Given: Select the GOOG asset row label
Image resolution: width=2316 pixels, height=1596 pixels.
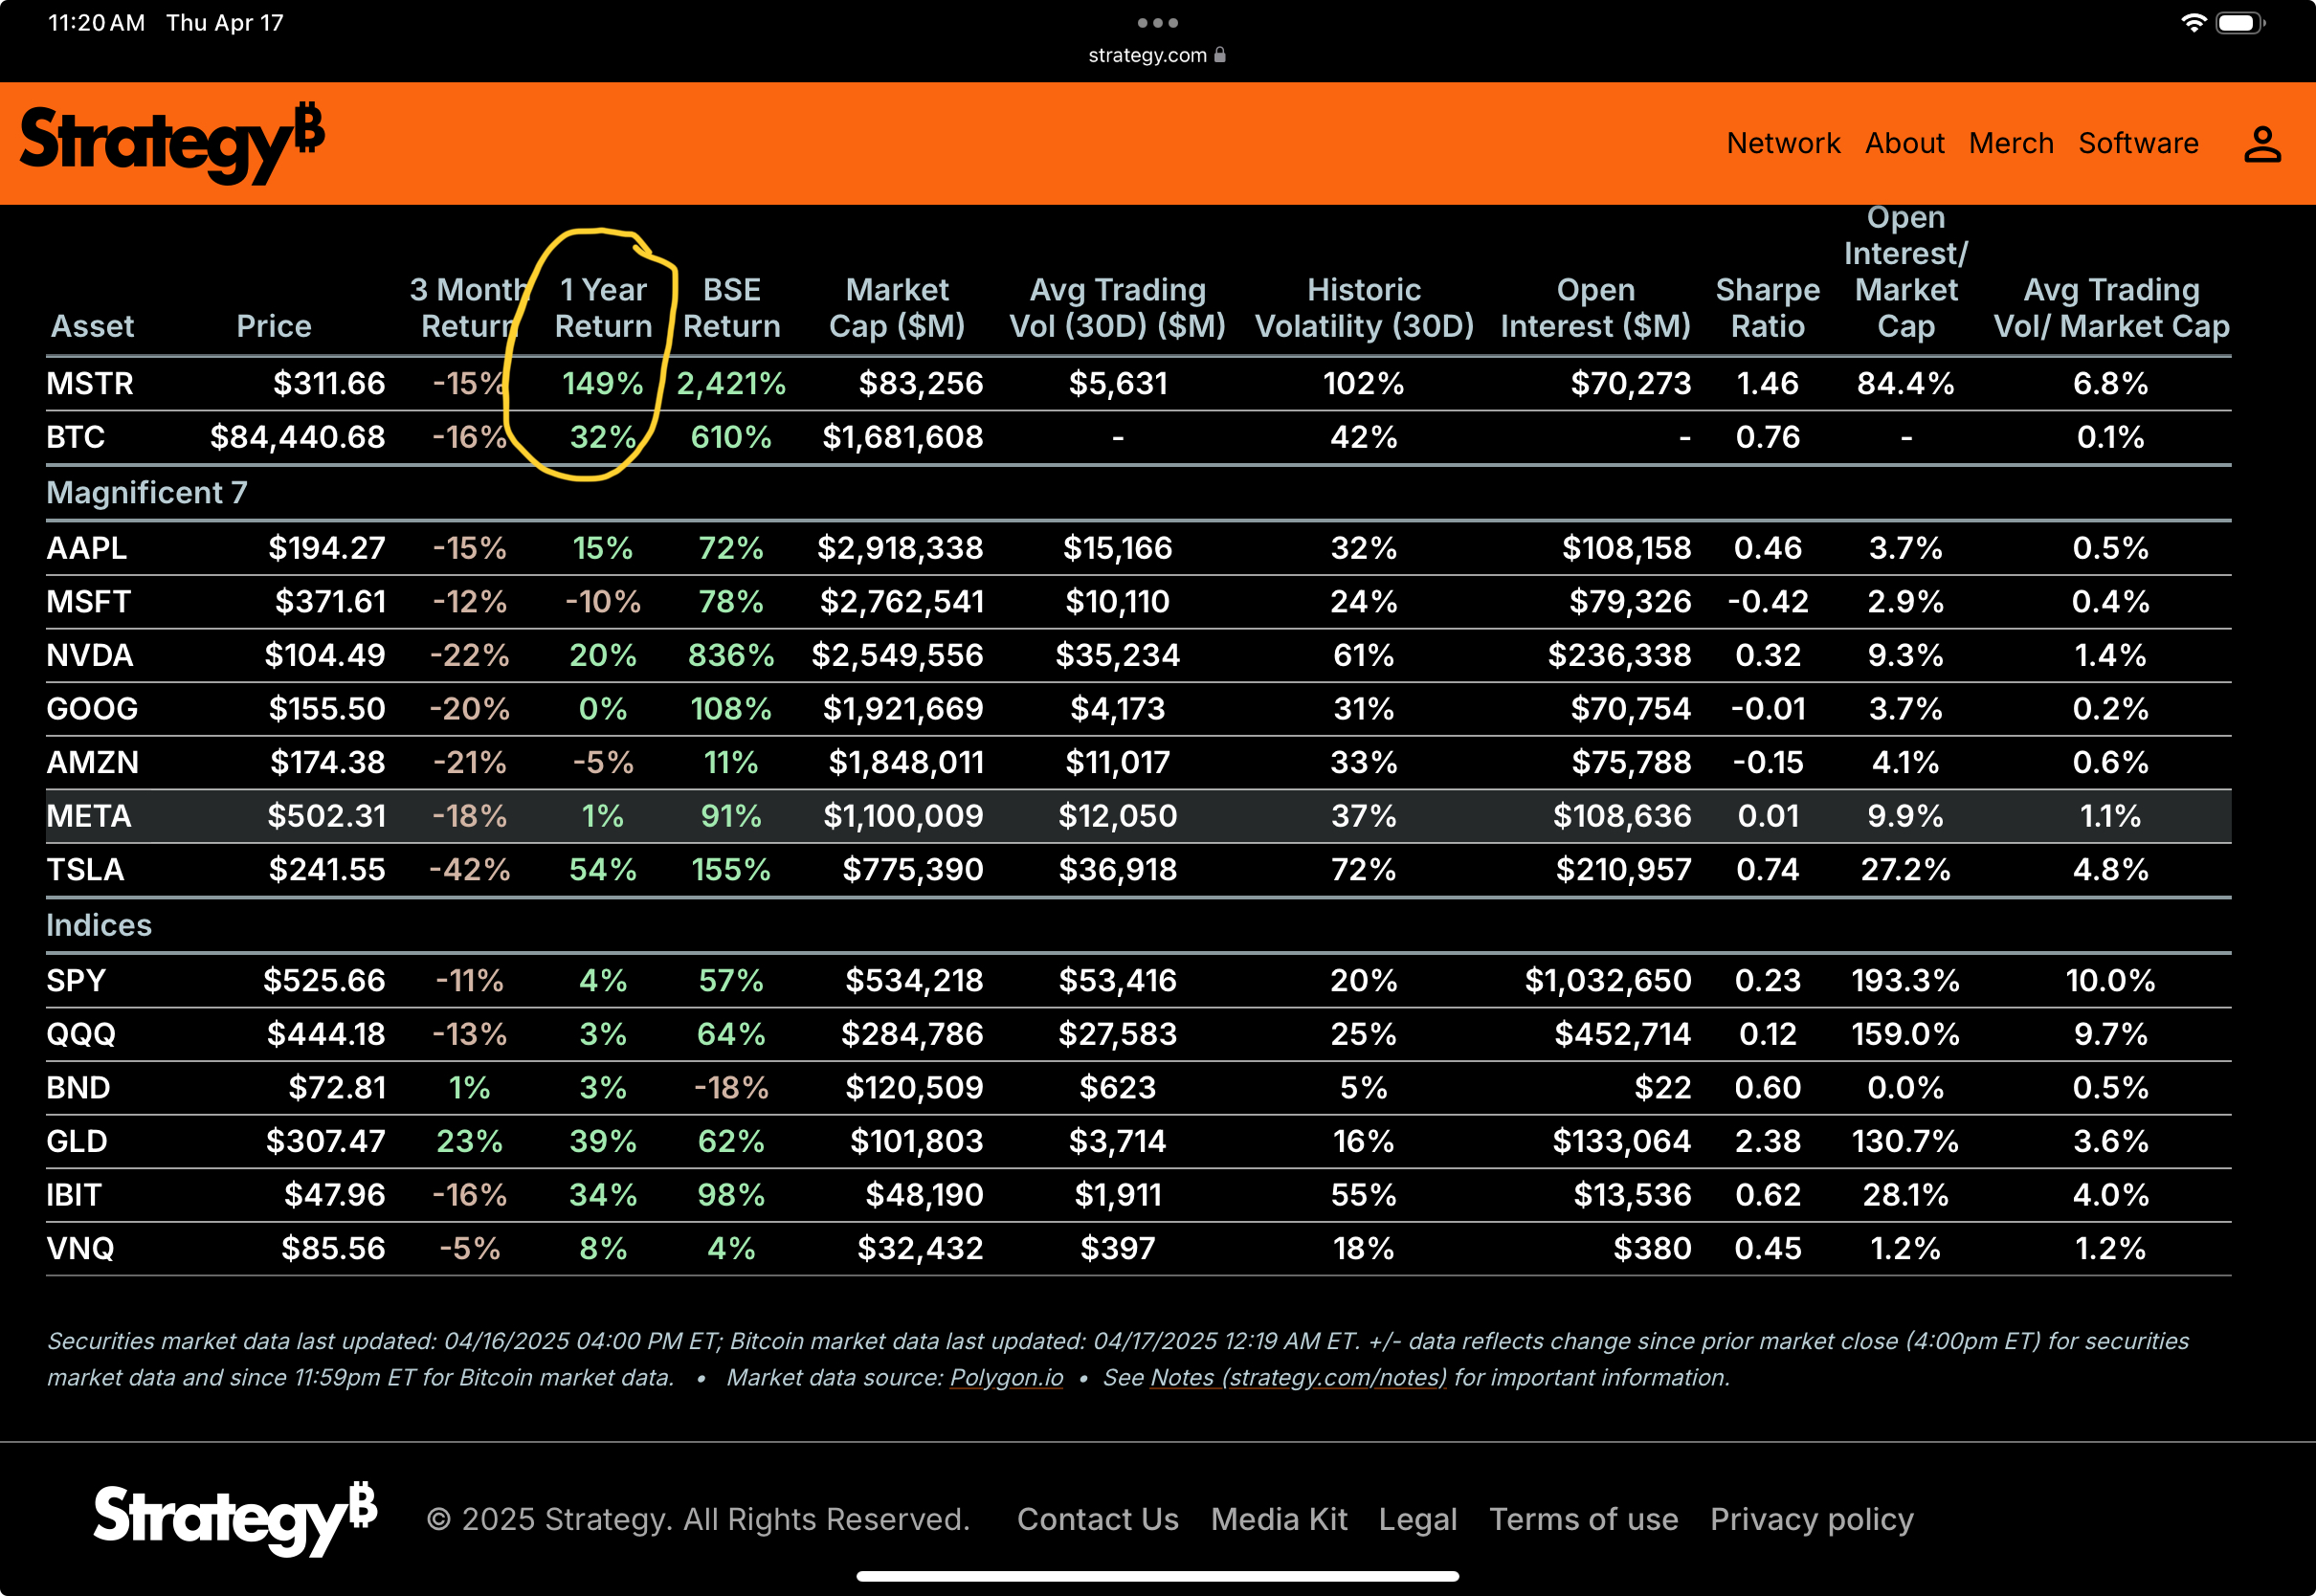Looking at the screenshot, I should click(x=92, y=709).
